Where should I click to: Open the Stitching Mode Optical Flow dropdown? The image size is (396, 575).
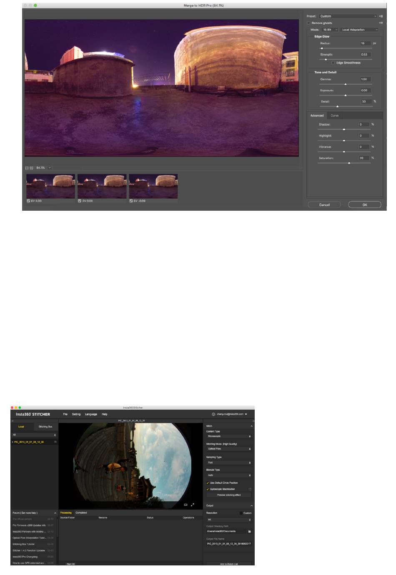(229, 449)
